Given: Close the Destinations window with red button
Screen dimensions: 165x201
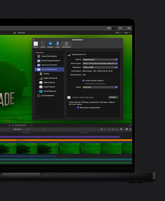Looking at the screenshot, I should click(x=34, y=40).
